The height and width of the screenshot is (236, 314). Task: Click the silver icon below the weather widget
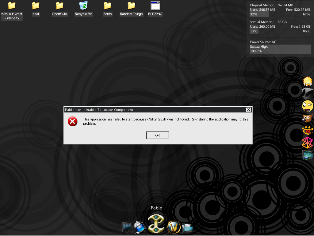pyautogui.click(x=307, y=93)
